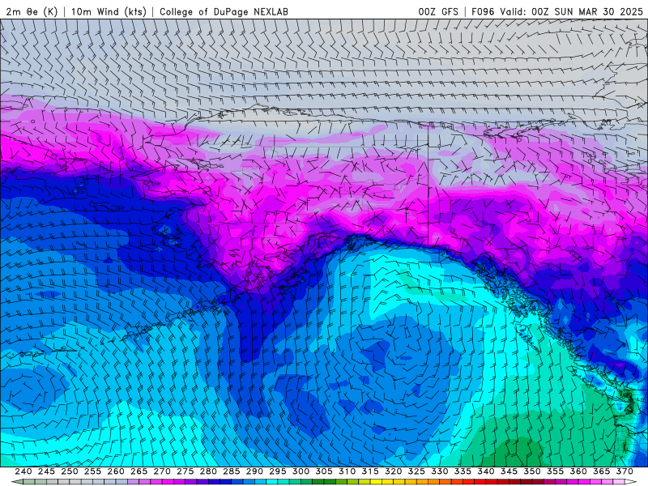Click the right arrow end of color bar

point(632,482)
